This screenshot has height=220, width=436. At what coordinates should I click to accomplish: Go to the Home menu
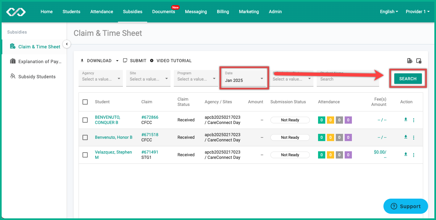pos(47,12)
